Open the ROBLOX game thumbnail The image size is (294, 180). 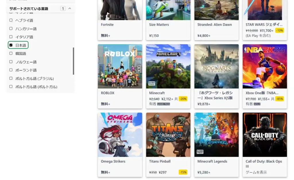point(120,66)
